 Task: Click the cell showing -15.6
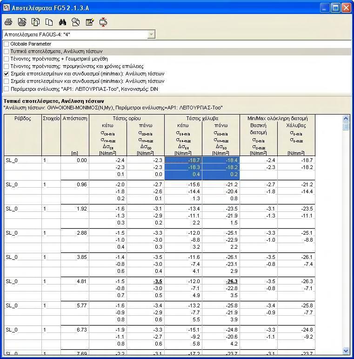[183, 184]
